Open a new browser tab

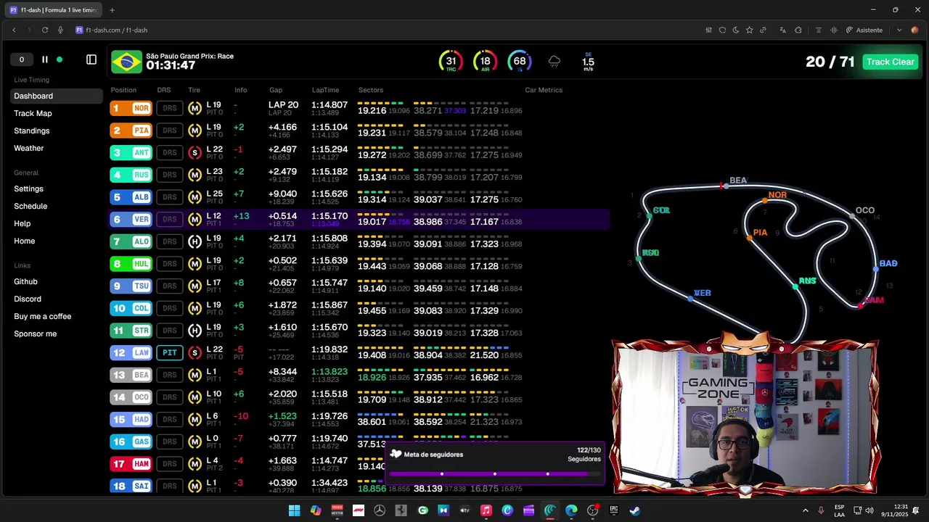[112, 10]
